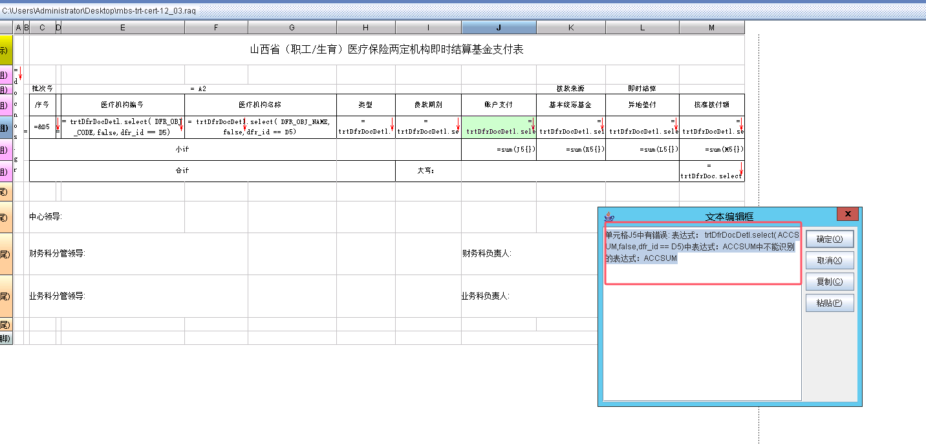Select the 合计 row label cell

pyautogui.click(x=183, y=171)
